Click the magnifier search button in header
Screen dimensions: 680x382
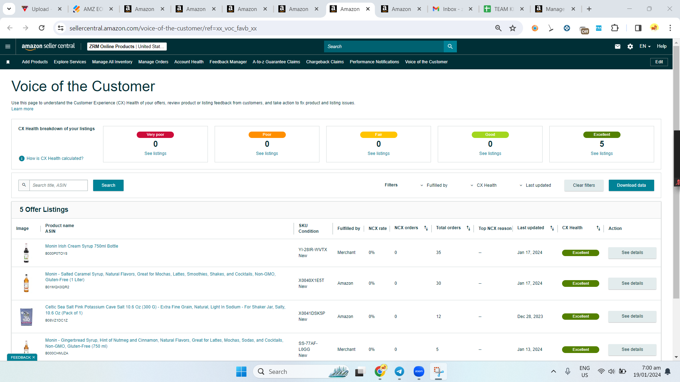450,46
